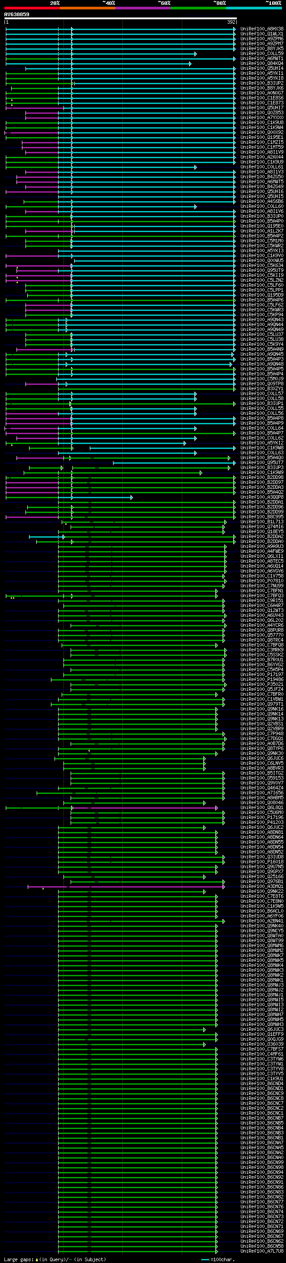Open UniRef100_A1L2K7 entry
This screenshot has width=286, height=1263.
262,231
